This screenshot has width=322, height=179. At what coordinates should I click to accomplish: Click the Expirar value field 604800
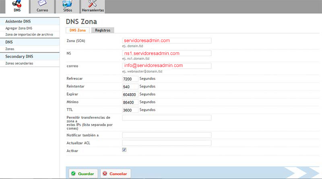(x=130, y=94)
